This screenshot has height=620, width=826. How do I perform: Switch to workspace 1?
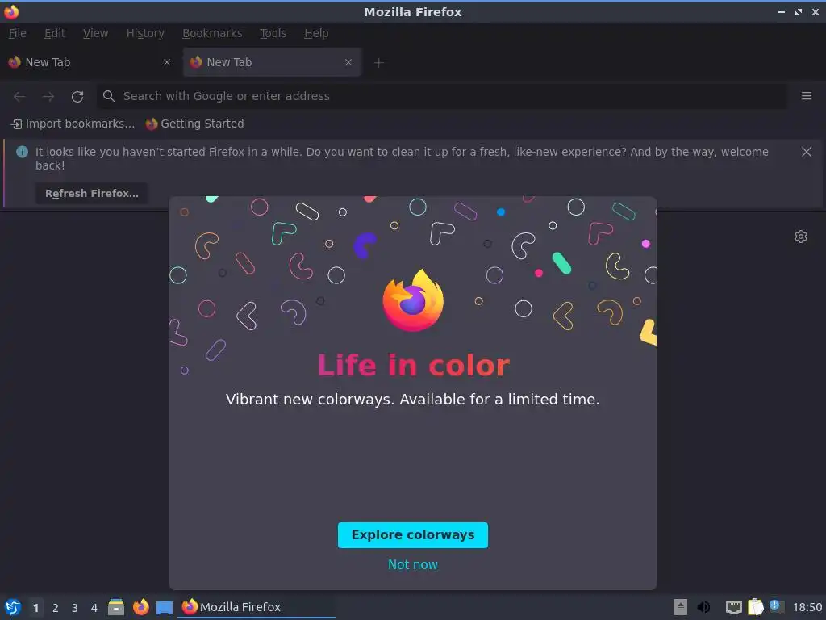point(35,608)
